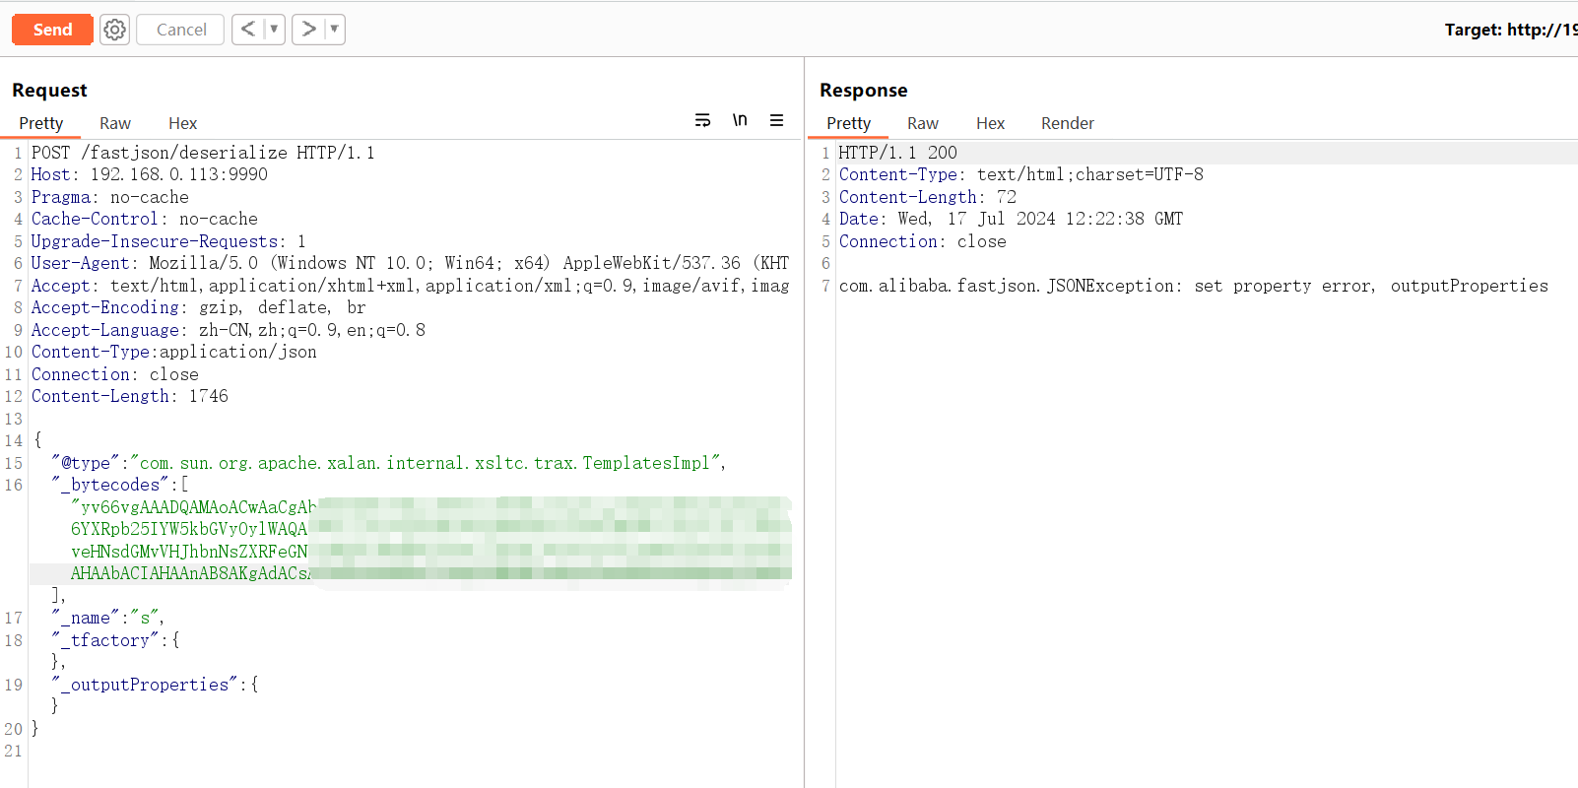Screen dimensions: 1578x788
Task: Click the orange Send button
Action: pyautogui.click(x=52, y=30)
